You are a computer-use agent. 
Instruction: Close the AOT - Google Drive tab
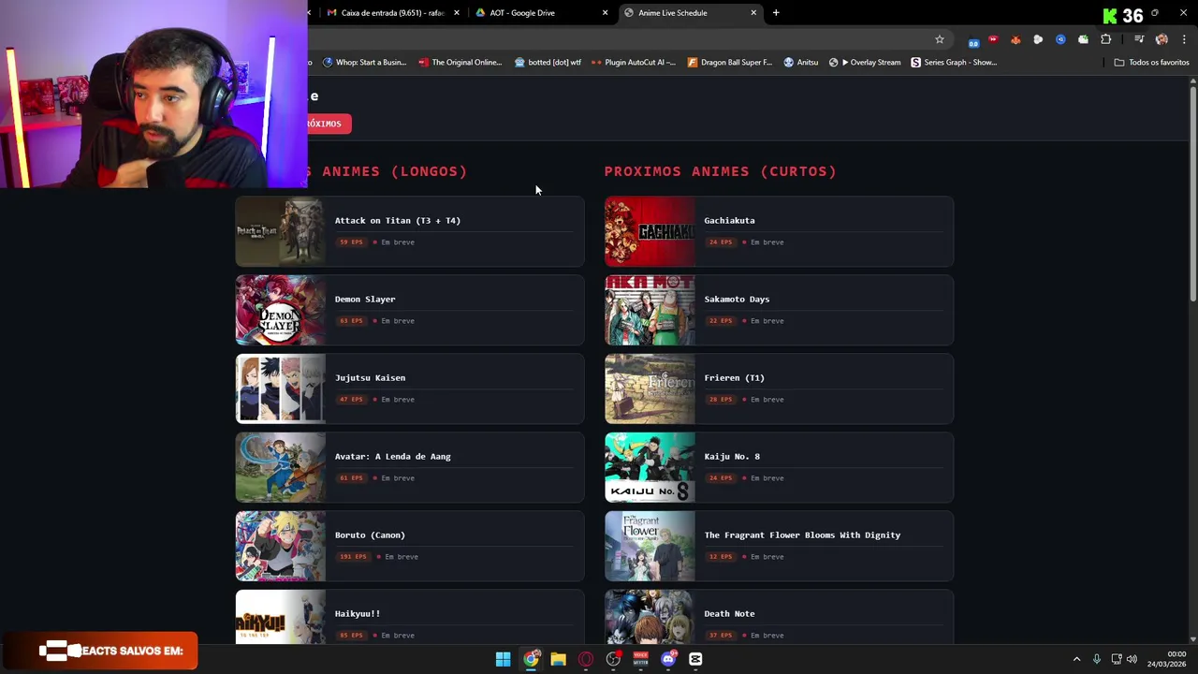click(x=605, y=13)
